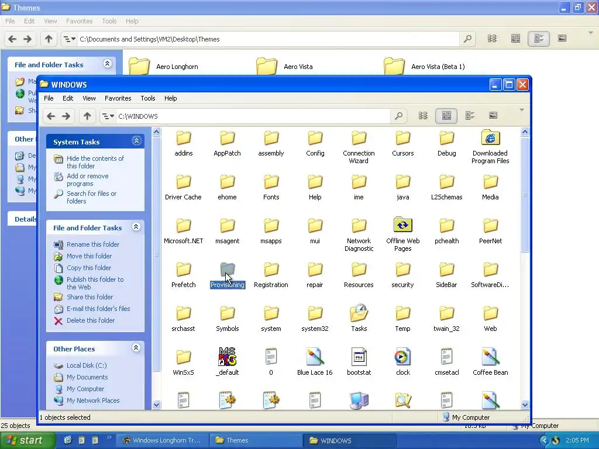This screenshot has height=449, width=599.
Task: Open the addins folder
Action: tap(183, 143)
